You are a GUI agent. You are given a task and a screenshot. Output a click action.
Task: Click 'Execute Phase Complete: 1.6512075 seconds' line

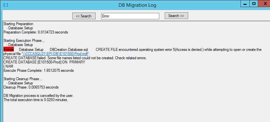coord(39,70)
